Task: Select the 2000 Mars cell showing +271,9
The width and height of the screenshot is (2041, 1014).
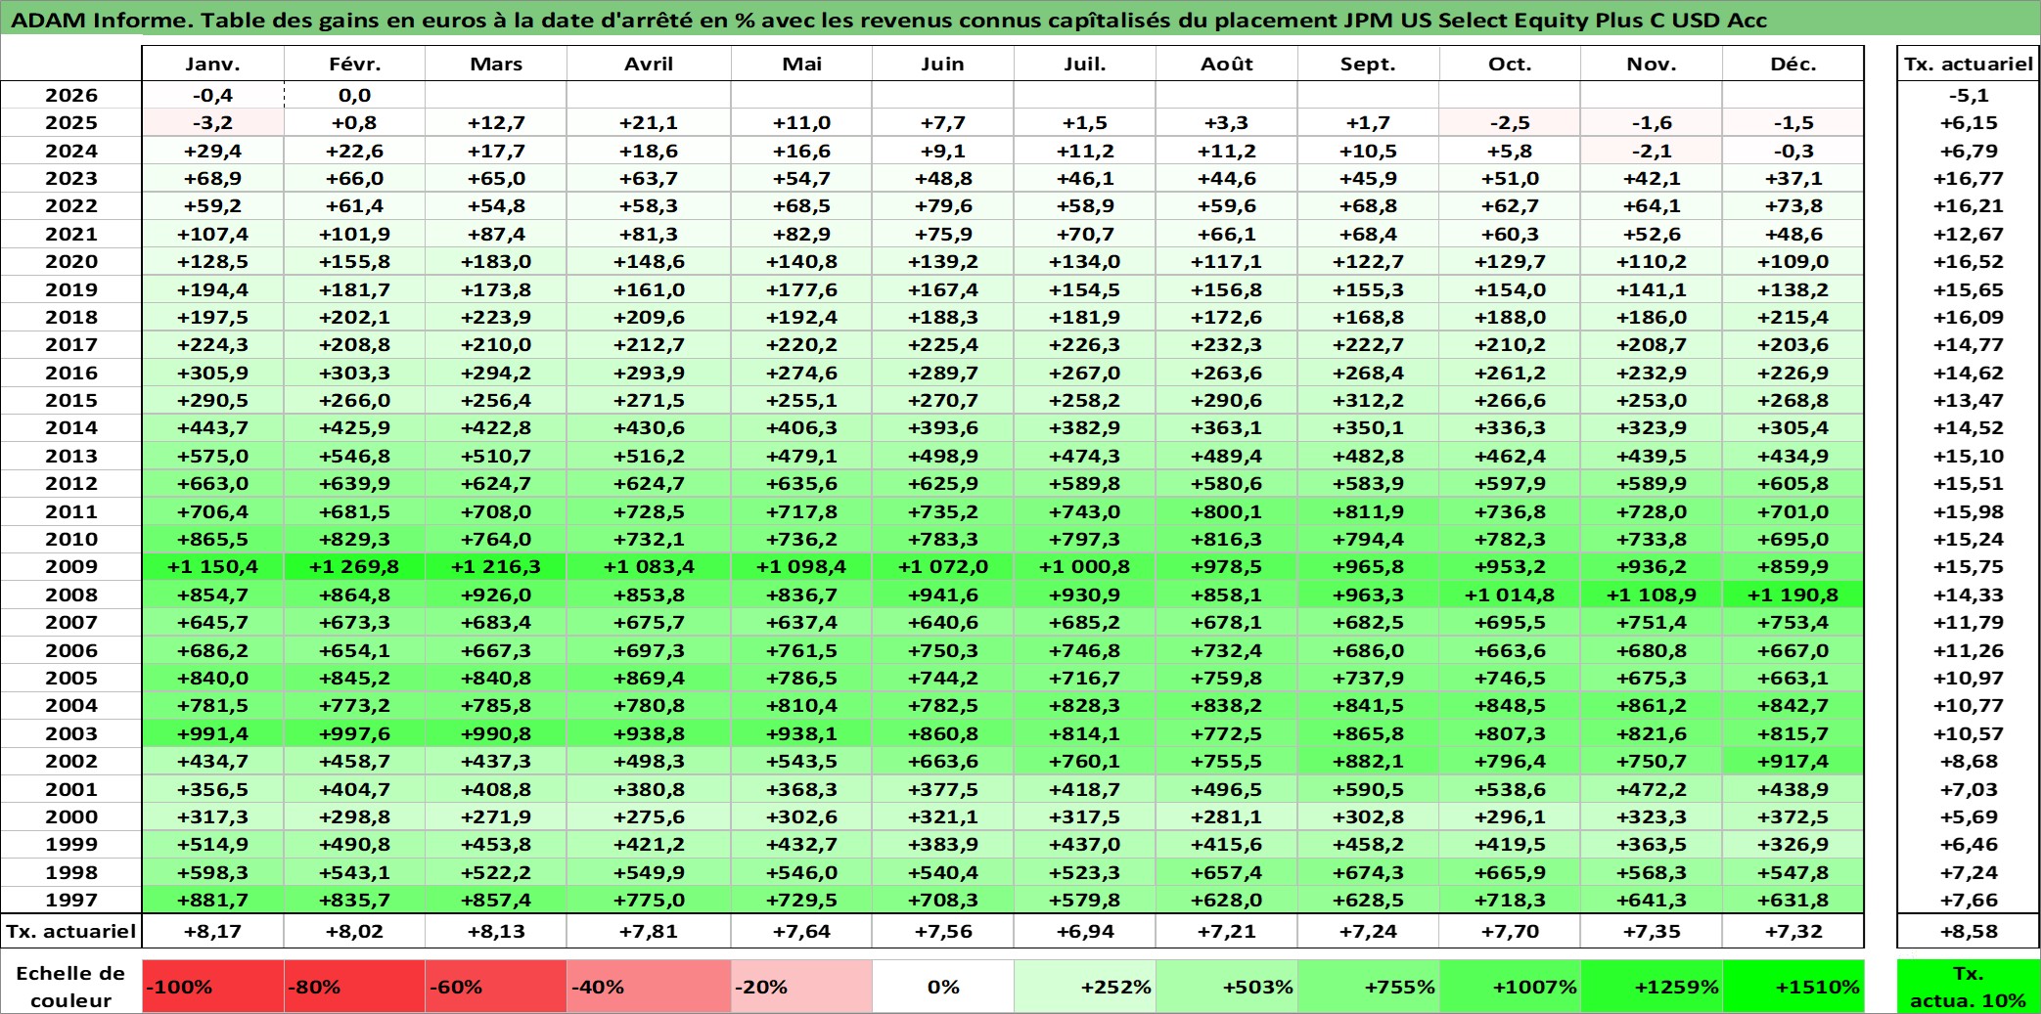Action: tap(496, 816)
